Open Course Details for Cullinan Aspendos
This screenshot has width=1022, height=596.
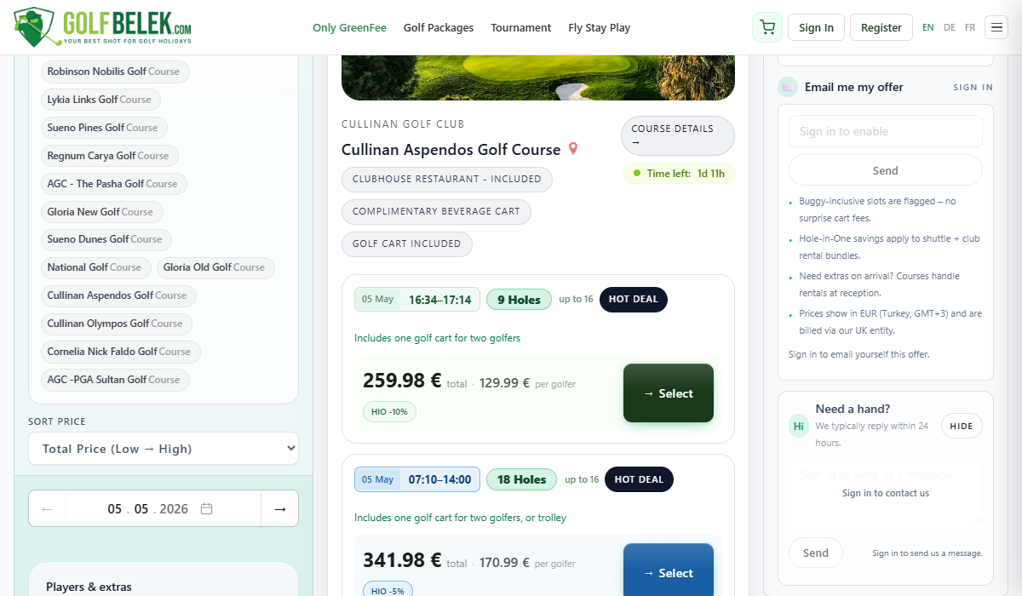(x=678, y=135)
